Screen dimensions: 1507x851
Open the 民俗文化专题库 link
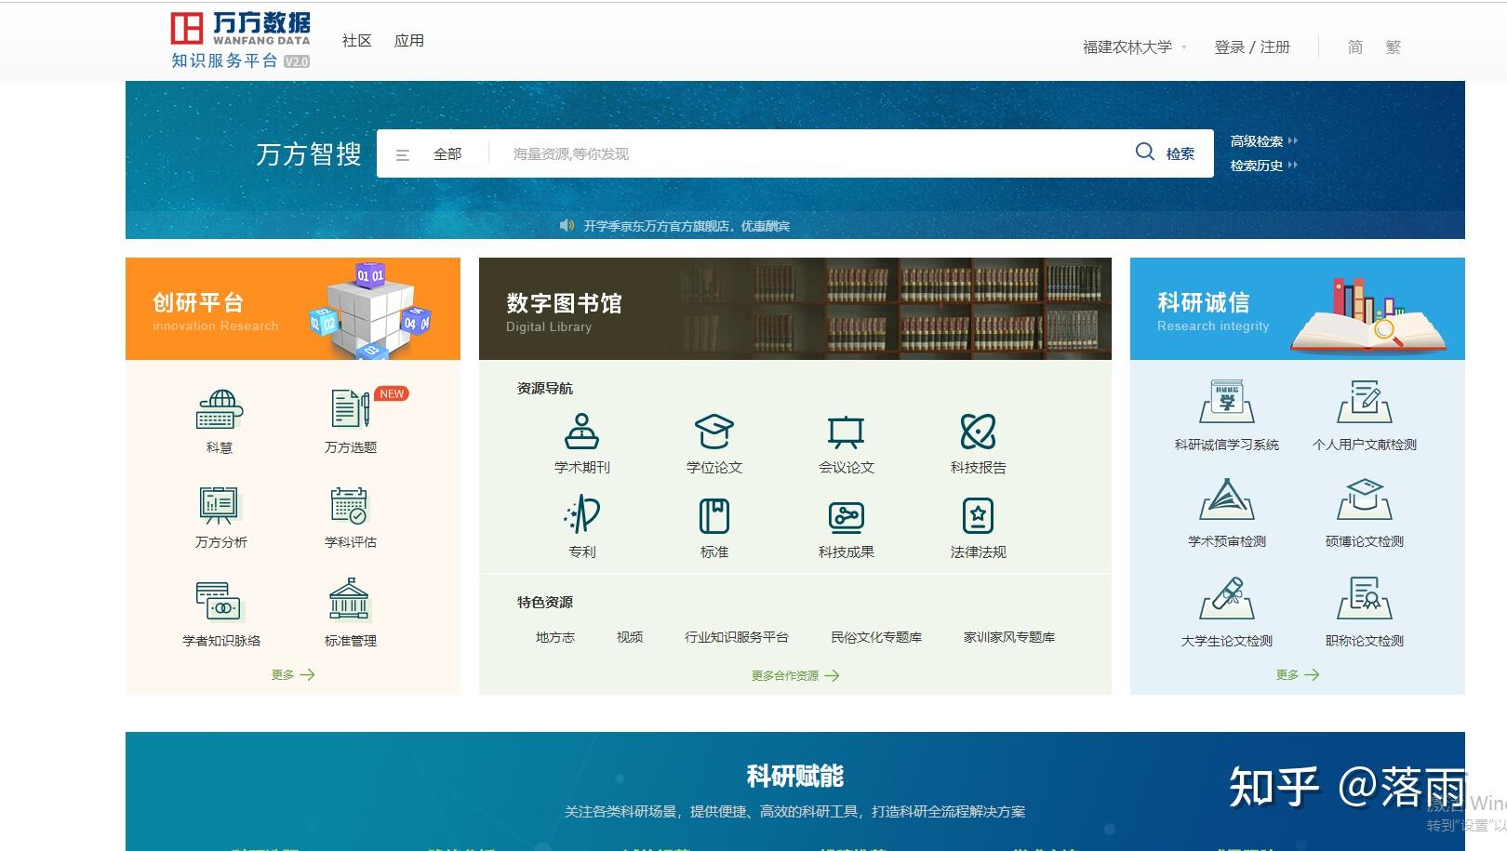click(876, 637)
